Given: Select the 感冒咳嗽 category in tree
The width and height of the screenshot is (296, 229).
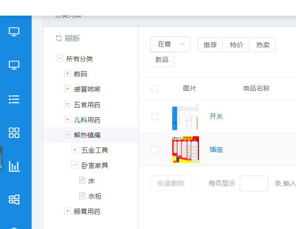Looking at the screenshot, I should (x=87, y=89).
